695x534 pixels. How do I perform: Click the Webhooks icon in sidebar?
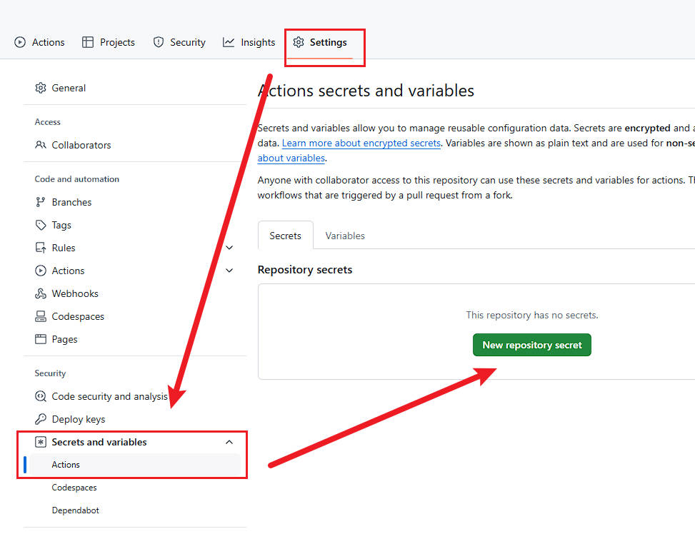(41, 293)
